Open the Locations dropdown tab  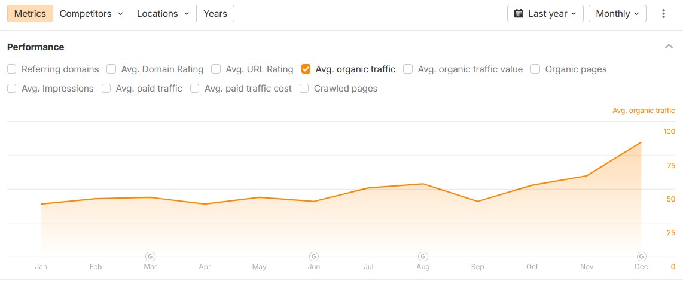pos(163,14)
